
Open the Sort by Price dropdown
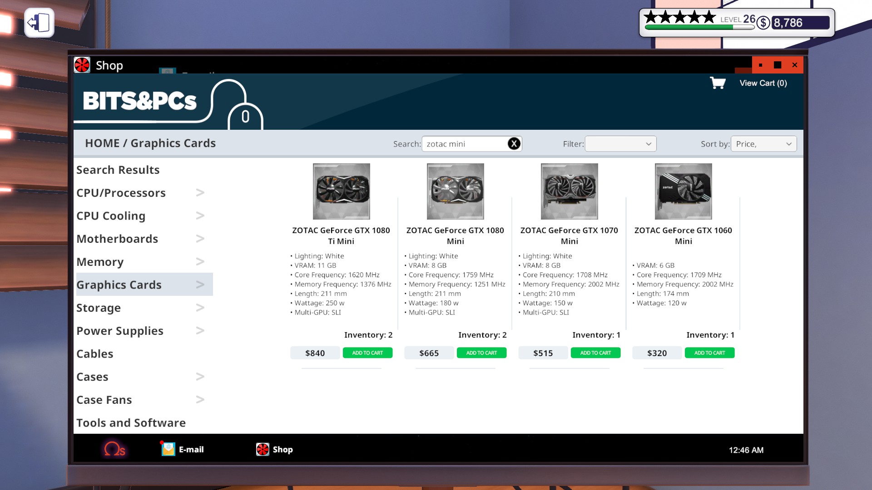tap(763, 144)
